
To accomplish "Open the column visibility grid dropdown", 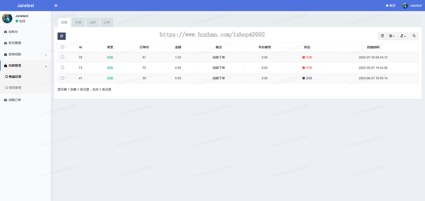I will point(391,36).
